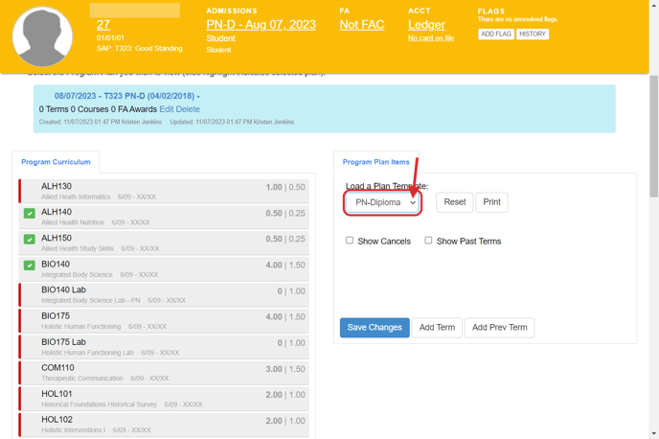This screenshot has width=659, height=439.
Task: Click the Add Prev Term button
Action: [499, 328]
